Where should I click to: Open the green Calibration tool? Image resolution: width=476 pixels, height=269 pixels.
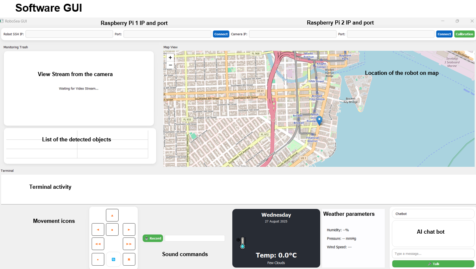pos(464,34)
